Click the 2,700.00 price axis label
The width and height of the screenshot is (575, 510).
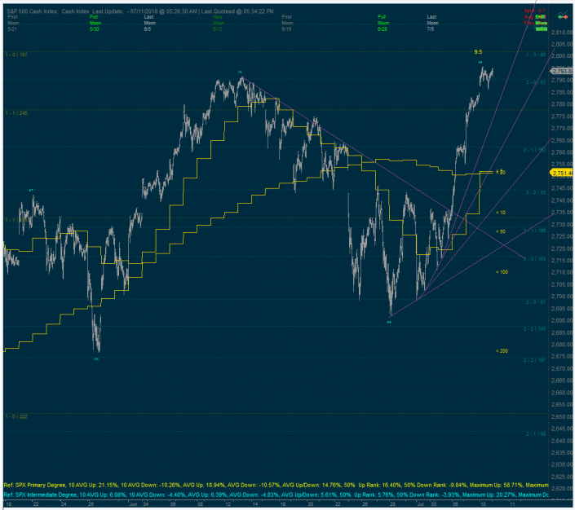tap(562, 297)
